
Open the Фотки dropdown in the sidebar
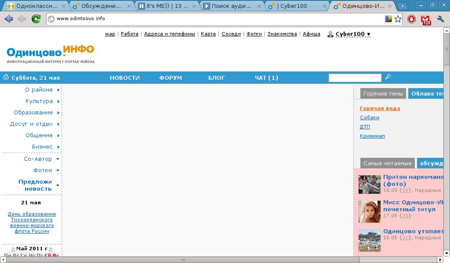pos(47,171)
